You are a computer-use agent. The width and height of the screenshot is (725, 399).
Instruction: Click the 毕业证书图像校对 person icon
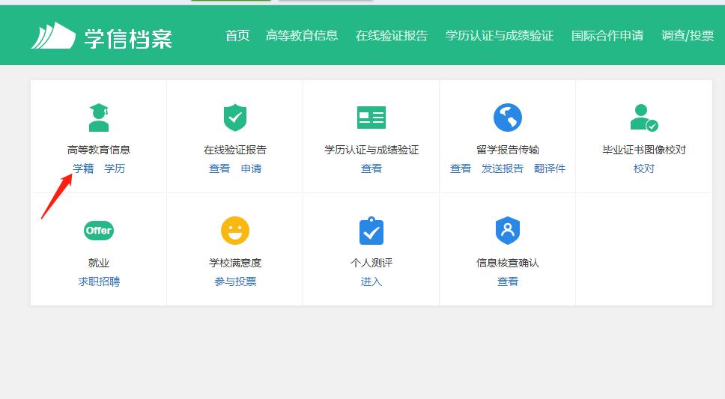(x=643, y=118)
